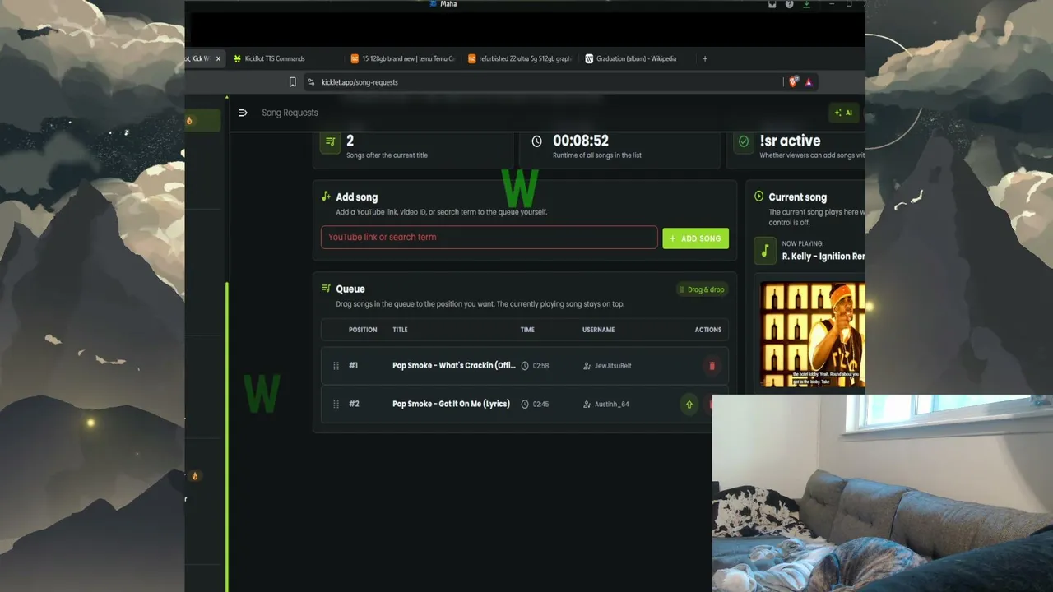The width and height of the screenshot is (1053, 592).
Task: Click the ACTIONS column header
Action: (707, 330)
